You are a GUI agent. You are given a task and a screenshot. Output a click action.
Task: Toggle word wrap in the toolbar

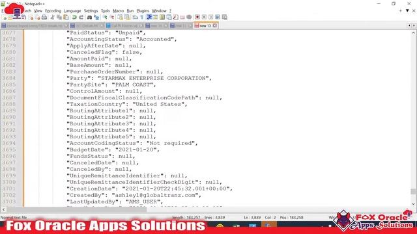(135, 18)
